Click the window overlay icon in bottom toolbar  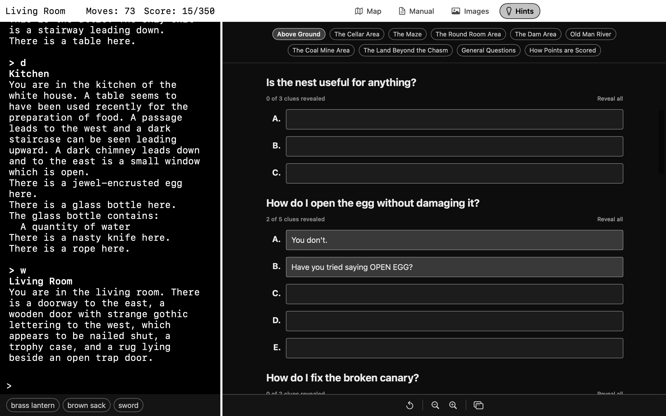478,405
